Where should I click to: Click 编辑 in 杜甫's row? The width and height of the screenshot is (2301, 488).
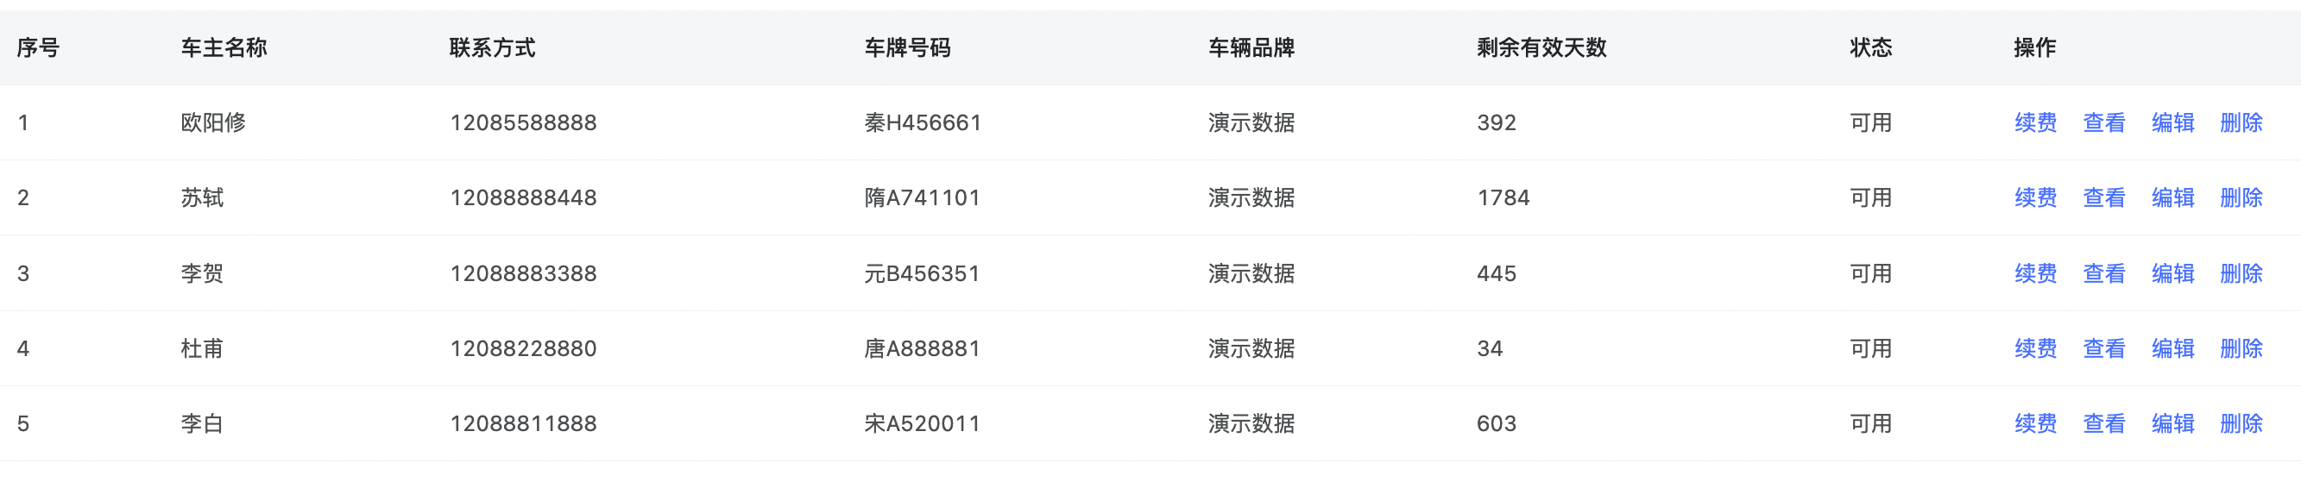2173,349
